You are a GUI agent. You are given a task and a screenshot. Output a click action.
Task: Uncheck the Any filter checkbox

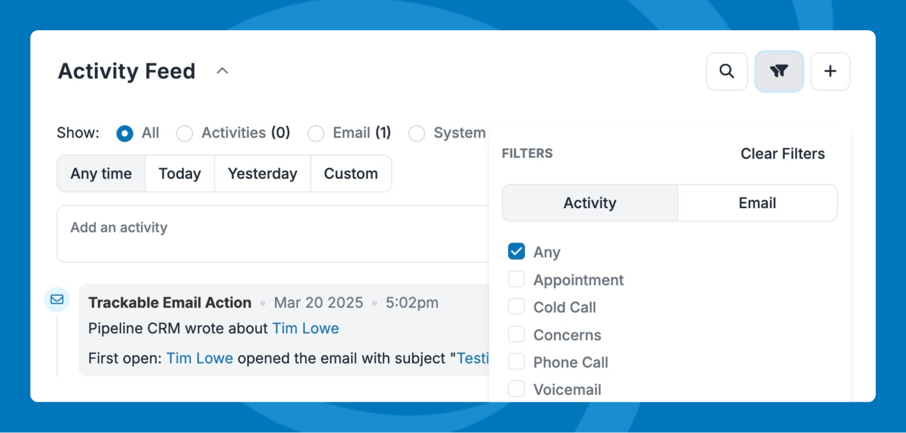pos(516,251)
